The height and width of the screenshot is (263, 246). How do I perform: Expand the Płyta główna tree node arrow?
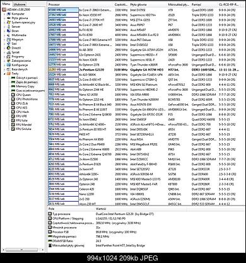(x=4, y=18)
